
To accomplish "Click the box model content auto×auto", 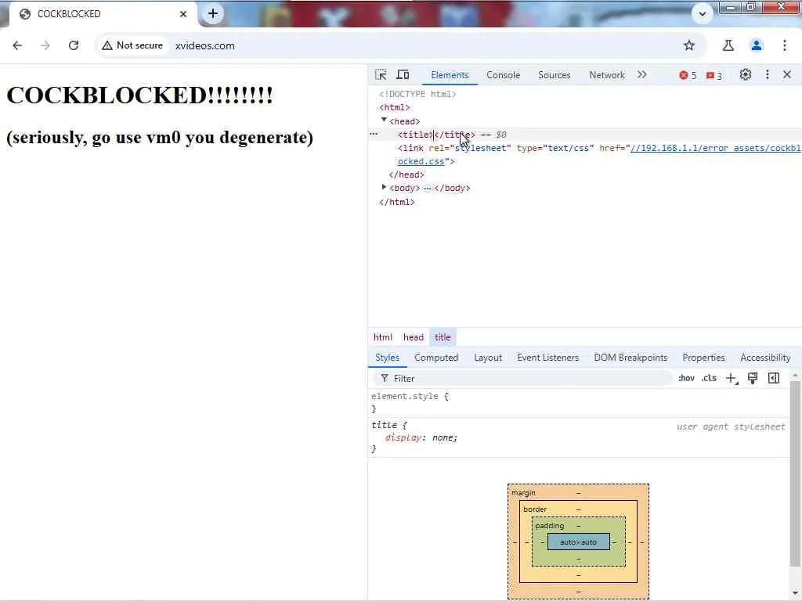I will click(x=579, y=542).
